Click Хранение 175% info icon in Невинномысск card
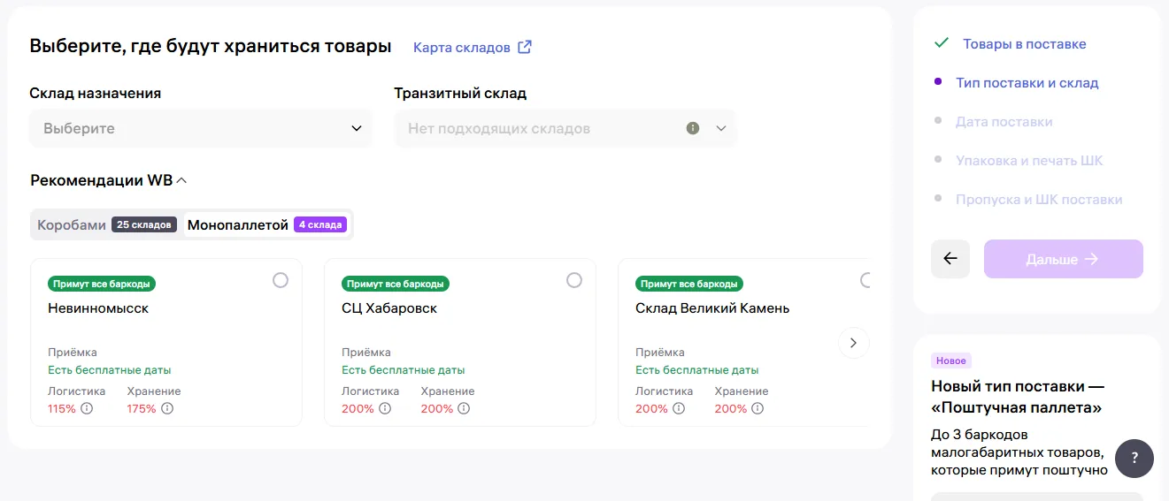 (167, 408)
